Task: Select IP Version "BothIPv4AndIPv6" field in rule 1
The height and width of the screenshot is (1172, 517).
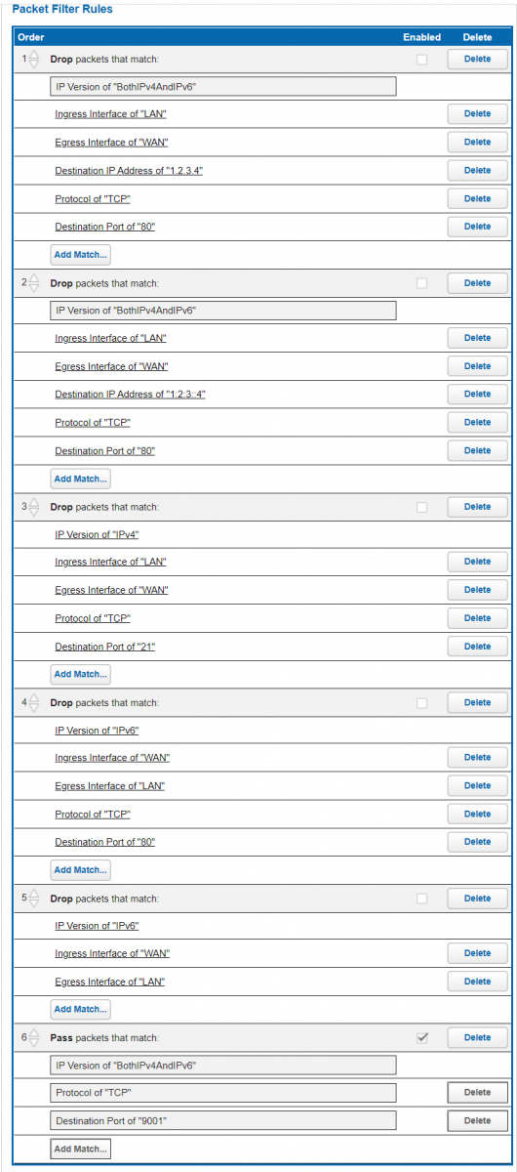Action: point(223,86)
